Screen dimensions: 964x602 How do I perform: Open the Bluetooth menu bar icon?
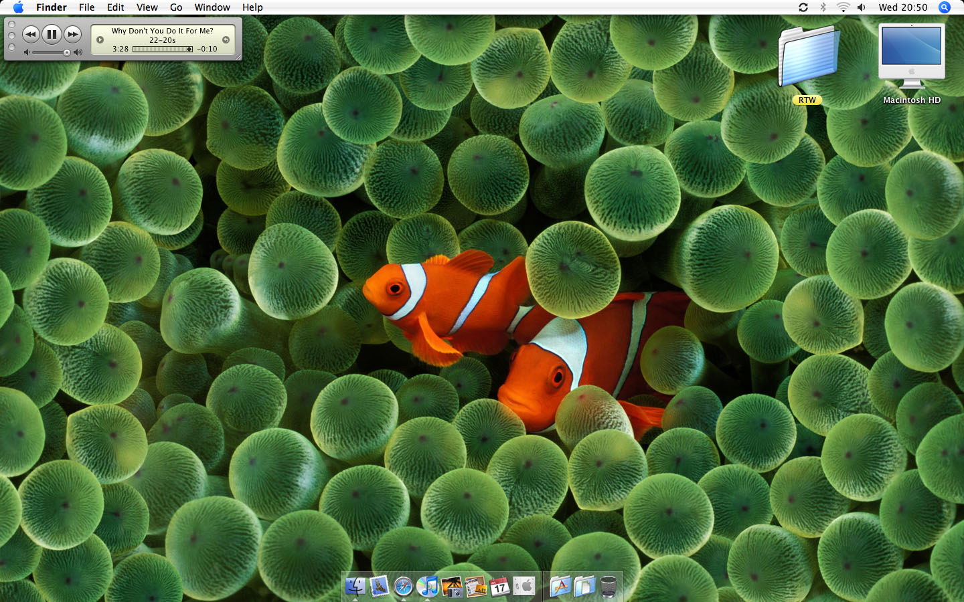pos(823,7)
